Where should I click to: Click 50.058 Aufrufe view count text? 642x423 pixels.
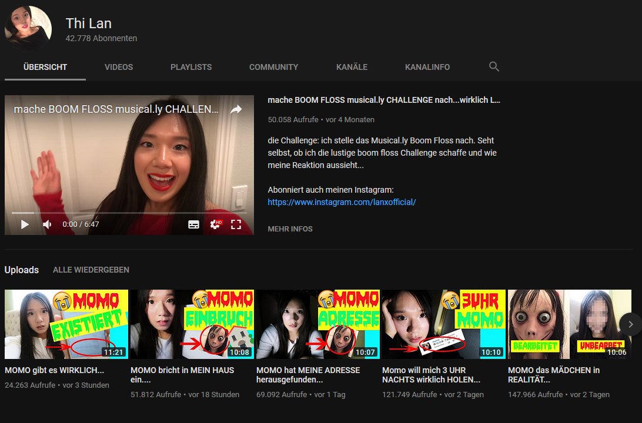tap(293, 119)
